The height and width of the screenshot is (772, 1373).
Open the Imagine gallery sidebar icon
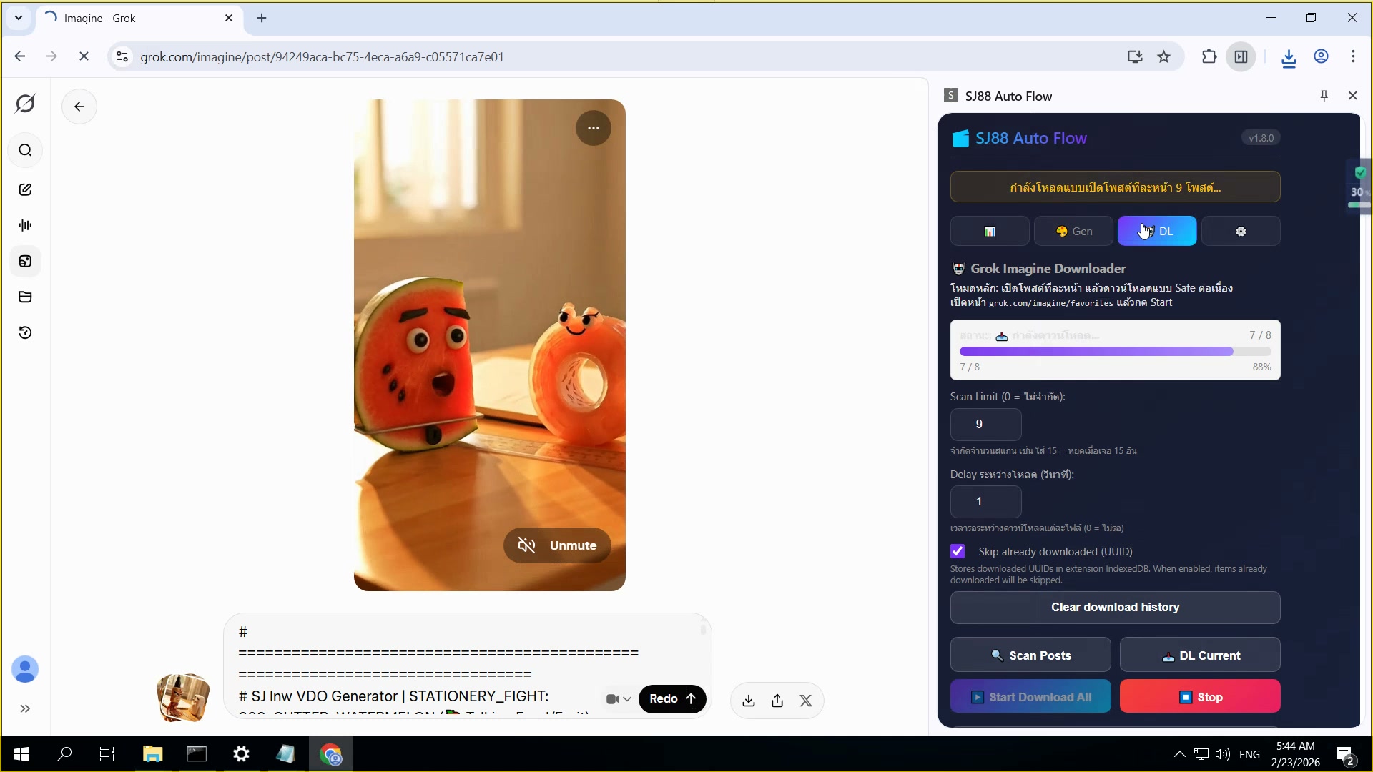coord(25,262)
